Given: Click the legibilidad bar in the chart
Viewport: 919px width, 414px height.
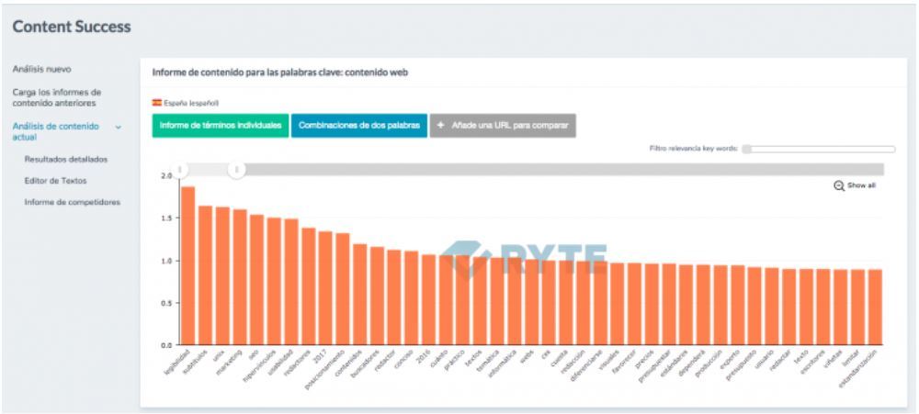Looking at the screenshot, I should 187,265.
